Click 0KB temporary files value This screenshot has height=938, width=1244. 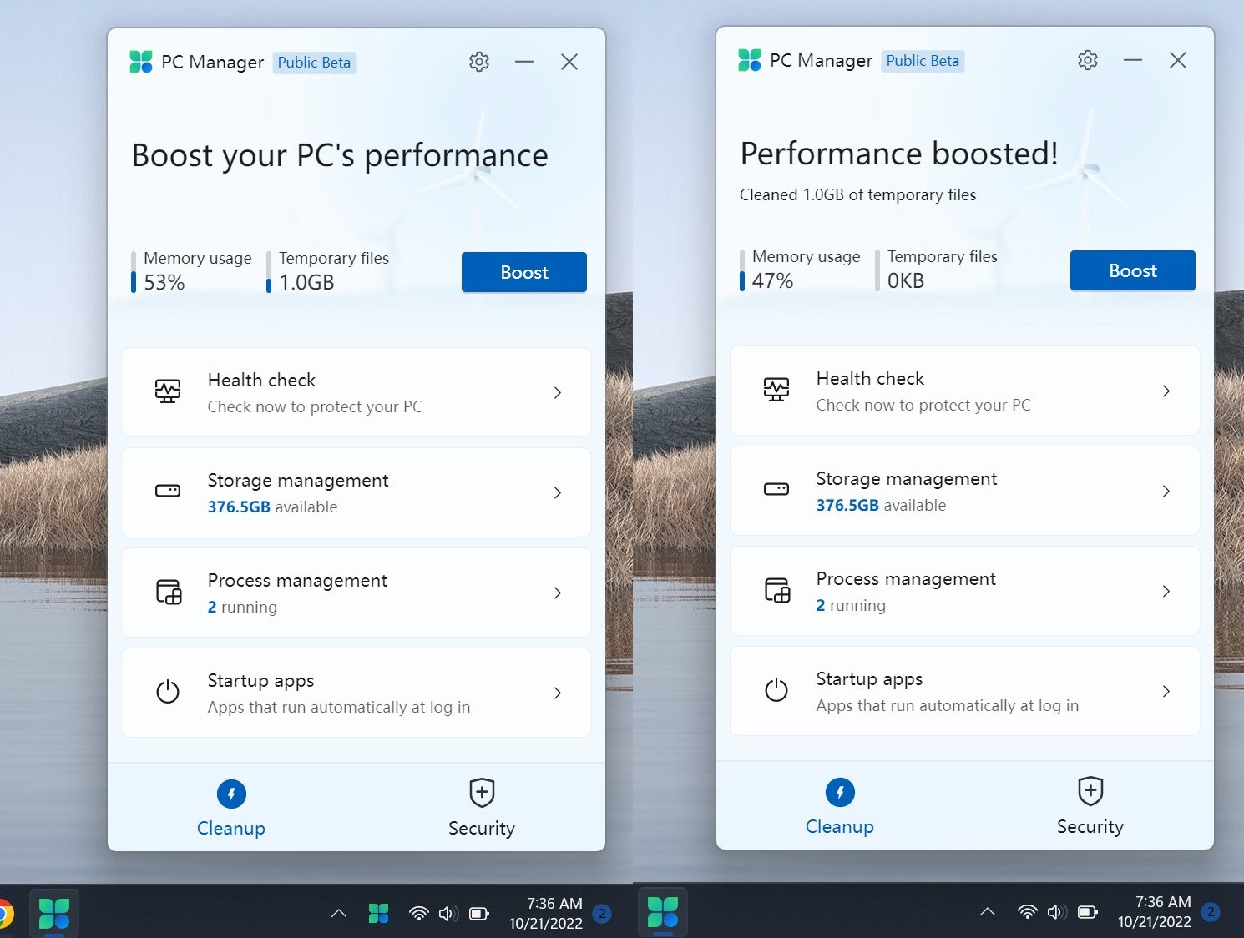(x=906, y=280)
